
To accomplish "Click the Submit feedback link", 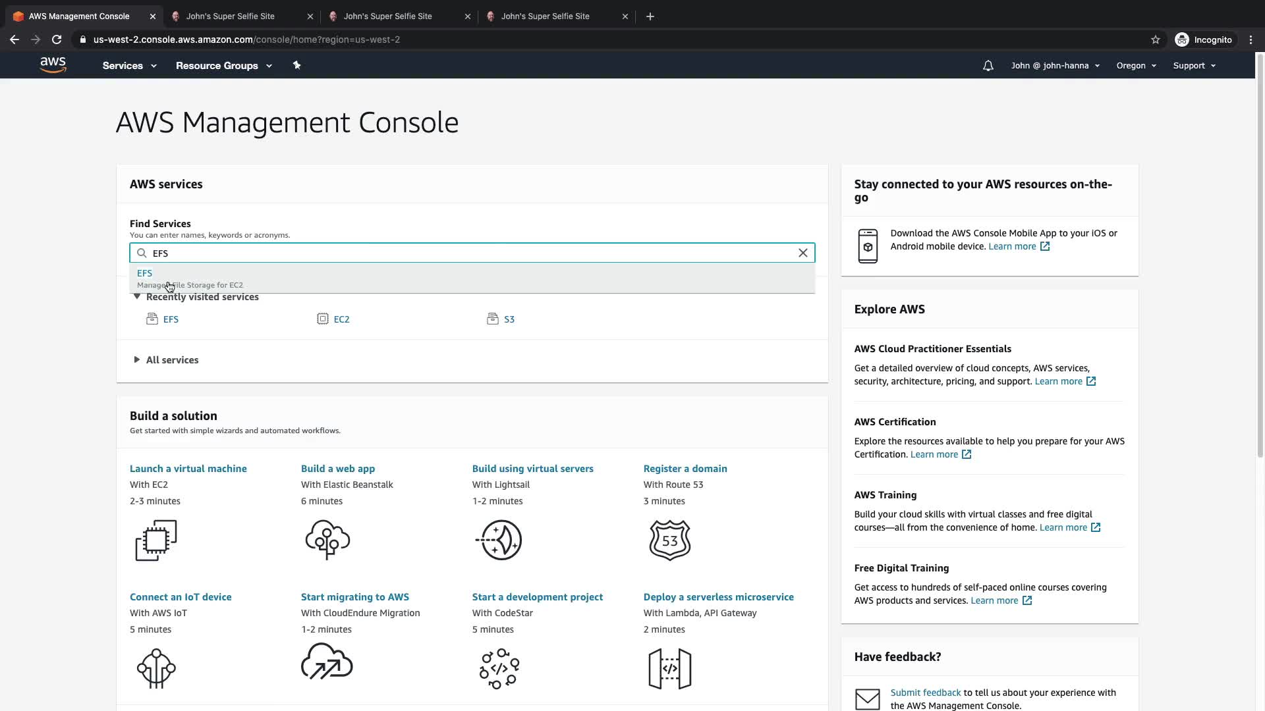I will coord(925,693).
